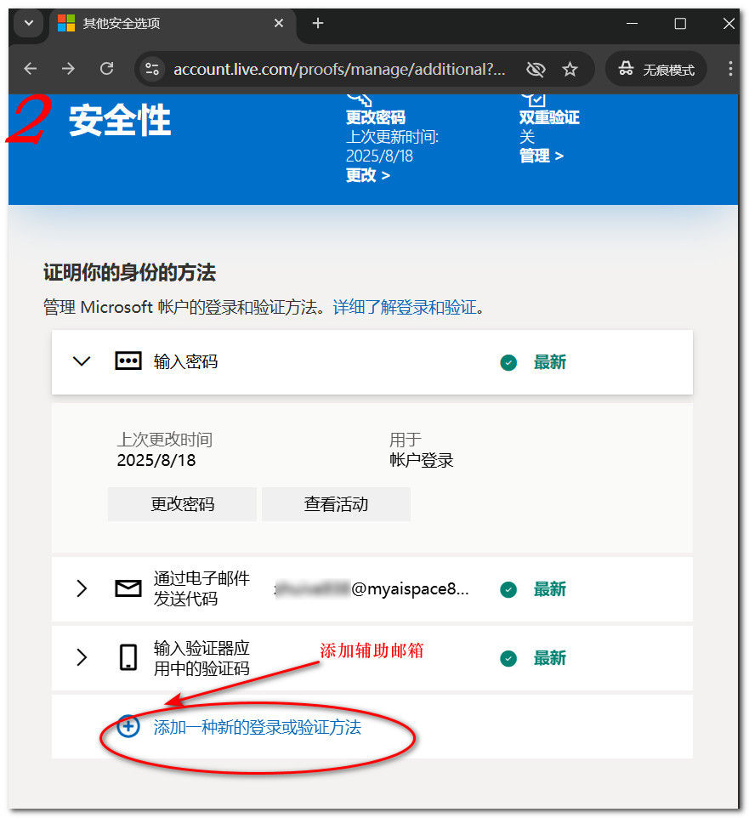Click 输入密码 row label
Image resolution: width=749 pixels, height=818 pixels.
(185, 361)
